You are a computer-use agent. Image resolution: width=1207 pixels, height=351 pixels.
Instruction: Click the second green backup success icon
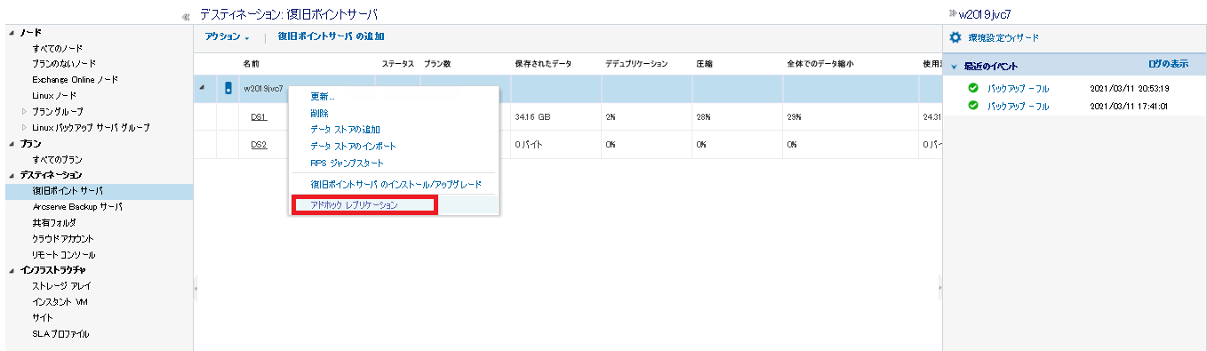973,106
